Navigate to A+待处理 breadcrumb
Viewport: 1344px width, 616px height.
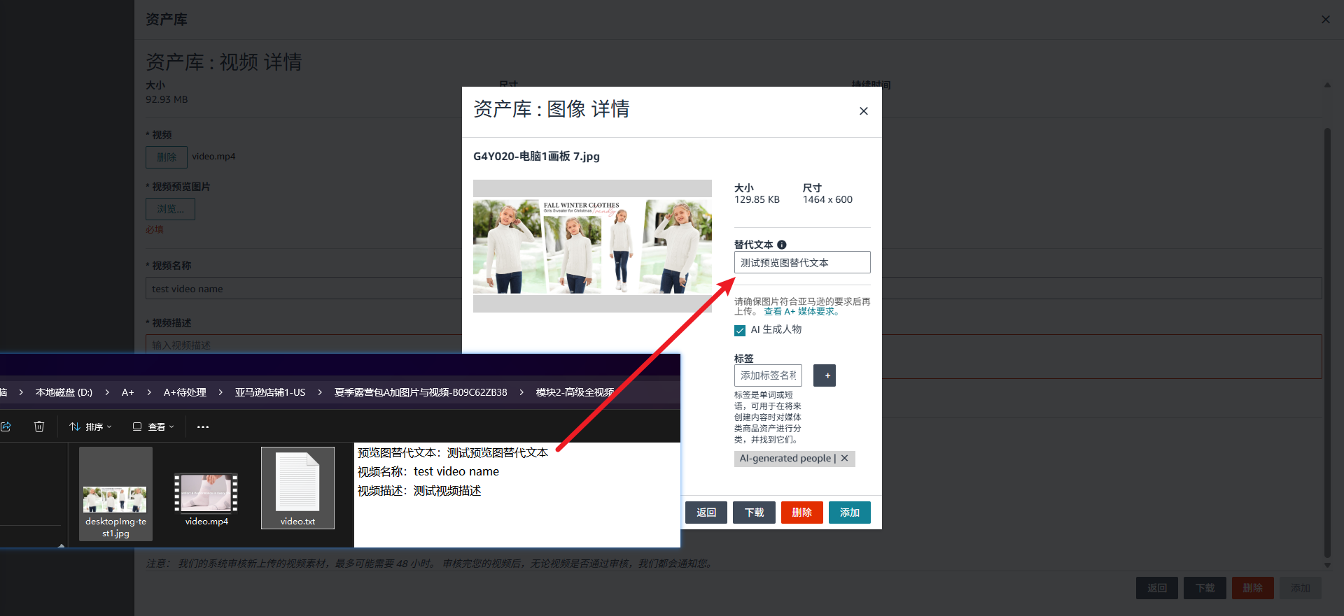(x=185, y=392)
